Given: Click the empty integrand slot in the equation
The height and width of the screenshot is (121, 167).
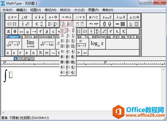Looking at the screenshot, I should [x=11, y=75].
